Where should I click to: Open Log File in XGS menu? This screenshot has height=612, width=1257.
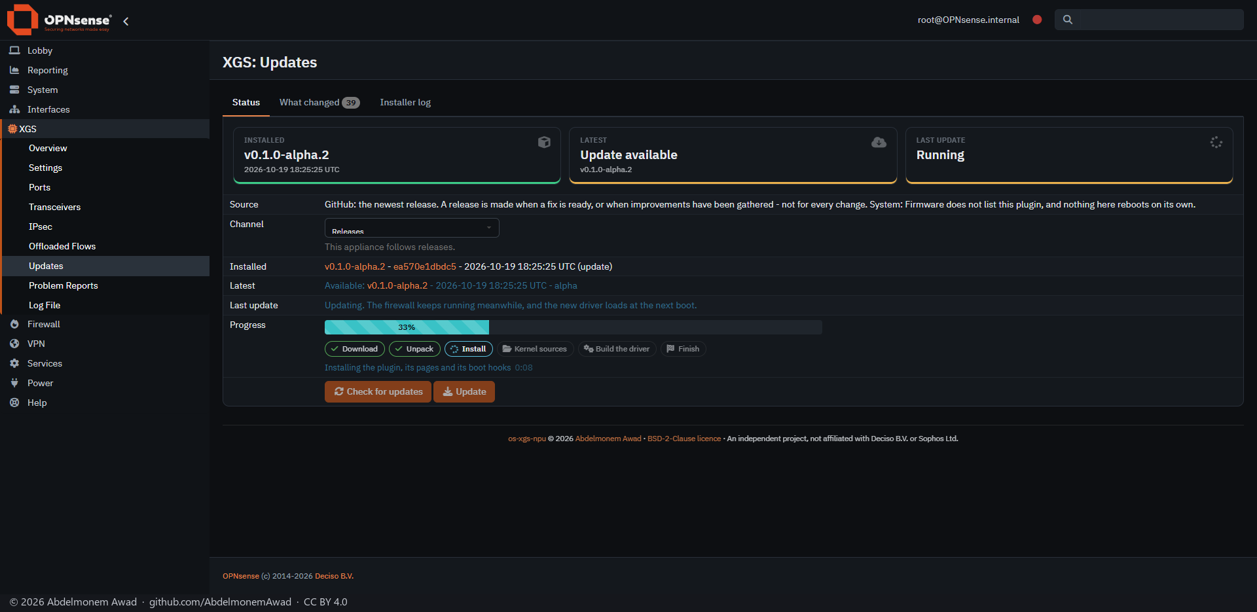[106, 305]
